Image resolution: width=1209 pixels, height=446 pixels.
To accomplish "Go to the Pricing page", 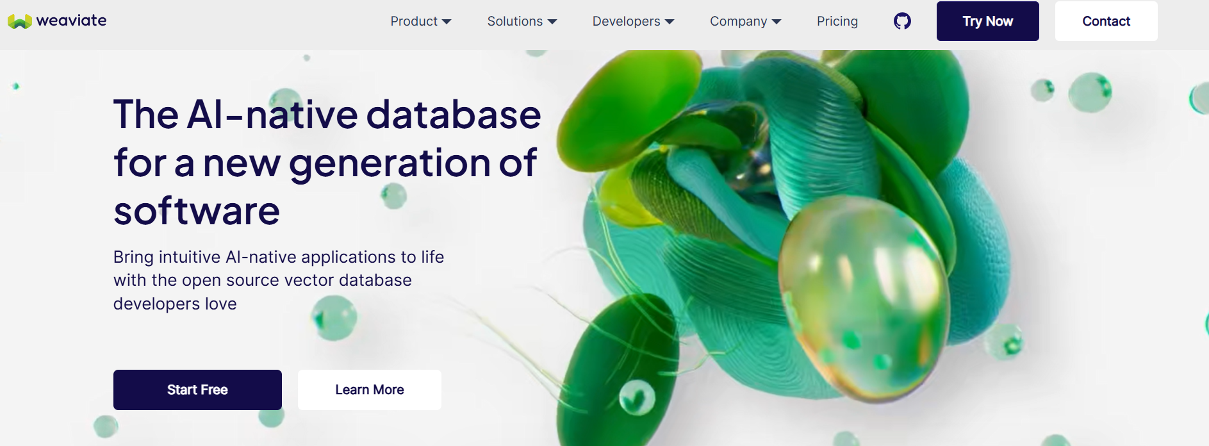I will click(837, 21).
